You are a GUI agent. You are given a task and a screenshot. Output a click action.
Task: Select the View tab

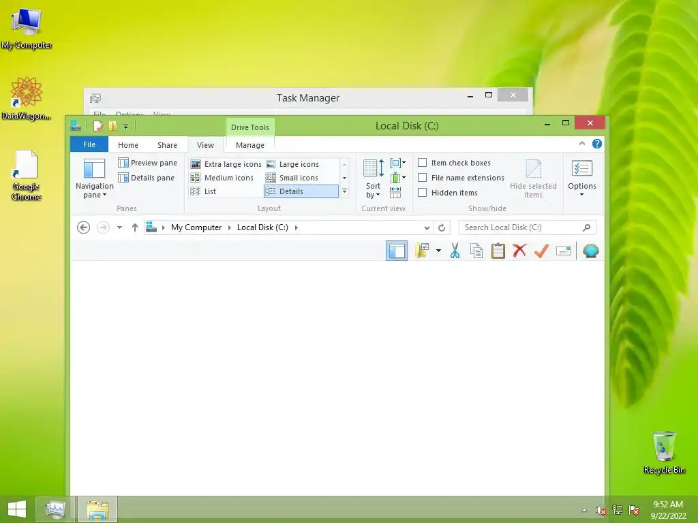[x=205, y=145]
